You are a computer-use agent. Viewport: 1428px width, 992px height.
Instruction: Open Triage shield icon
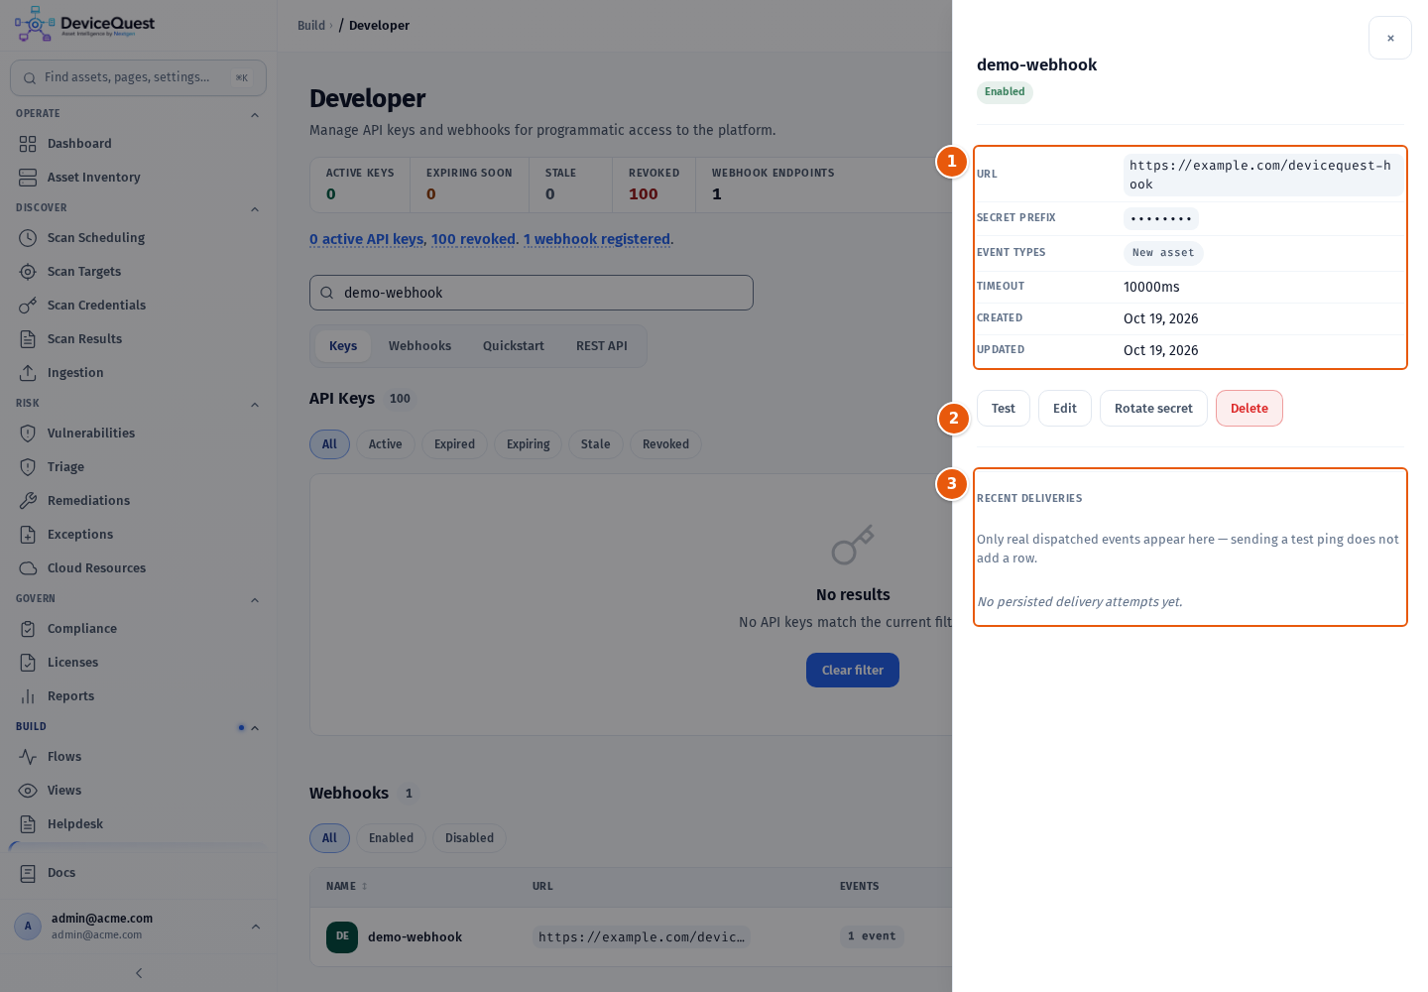click(x=28, y=467)
